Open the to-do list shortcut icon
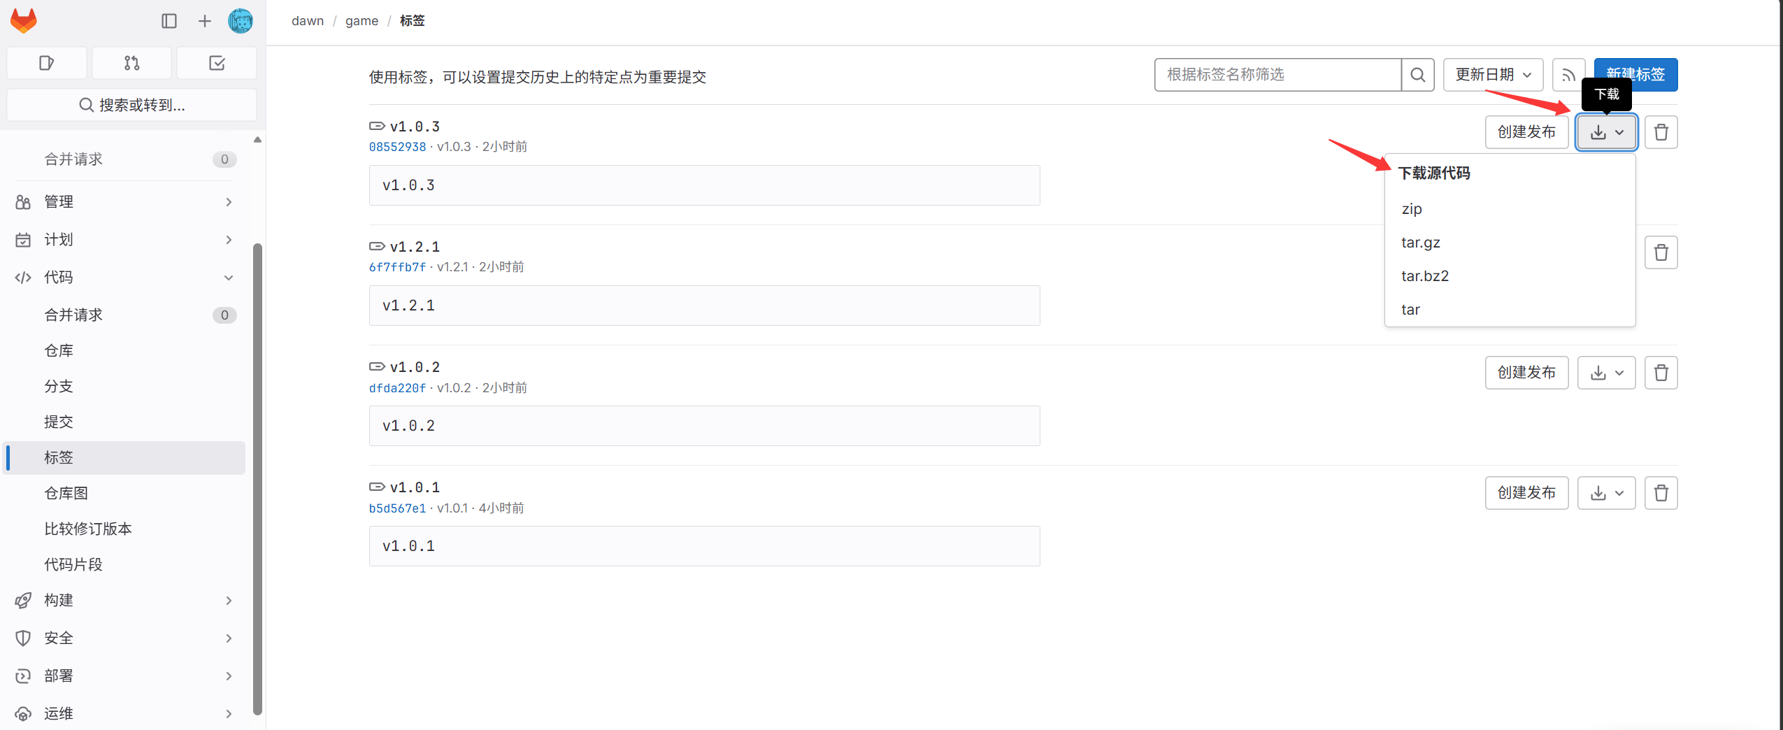Viewport: 1783px width, 730px height. click(x=217, y=64)
